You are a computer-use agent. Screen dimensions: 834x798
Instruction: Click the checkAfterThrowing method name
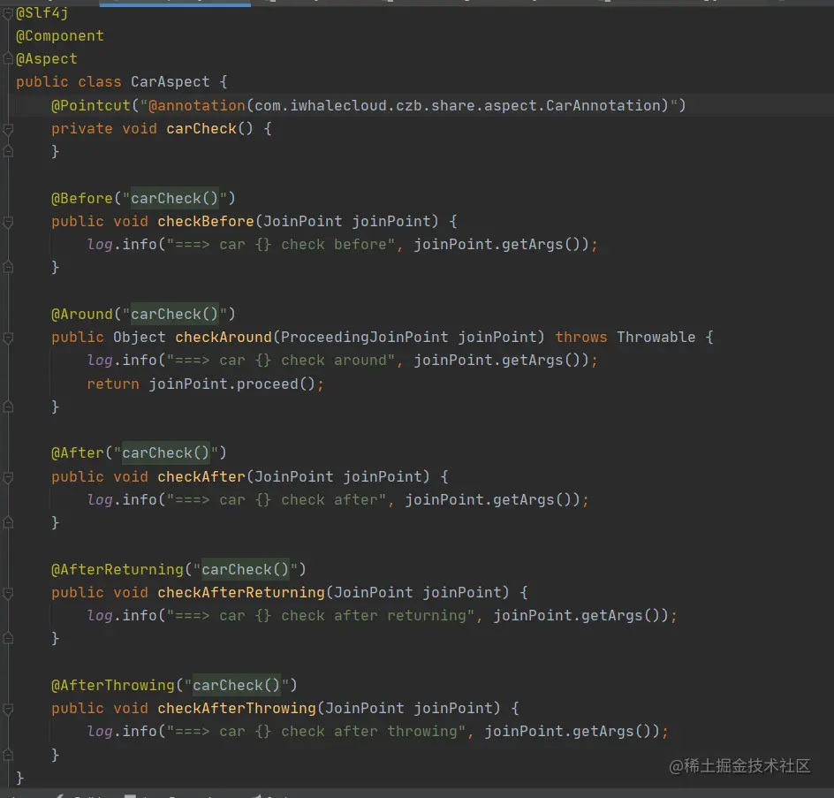(x=237, y=709)
